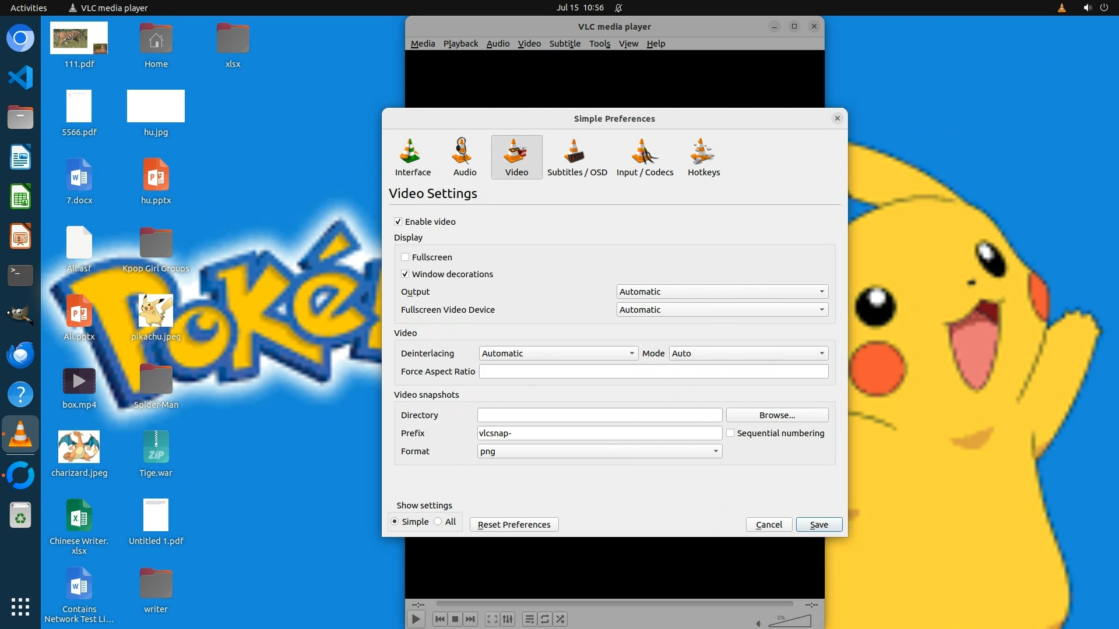This screenshot has width=1119, height=629.
Task: Open the Tools menu
Action: coord(599,44)
